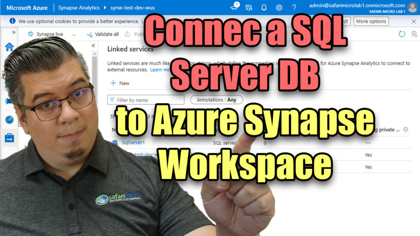Open the Home hub in the sidebar
Screen dimensions: 420x236
pyautogui.click(x=9, y=47)
